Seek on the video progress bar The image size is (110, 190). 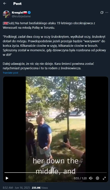coord(56,172)
